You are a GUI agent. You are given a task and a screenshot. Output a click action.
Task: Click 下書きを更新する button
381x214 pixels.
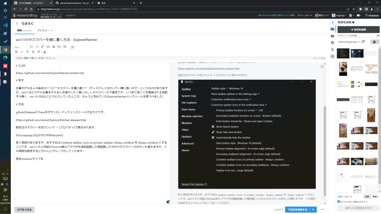(x=297, y=210)
